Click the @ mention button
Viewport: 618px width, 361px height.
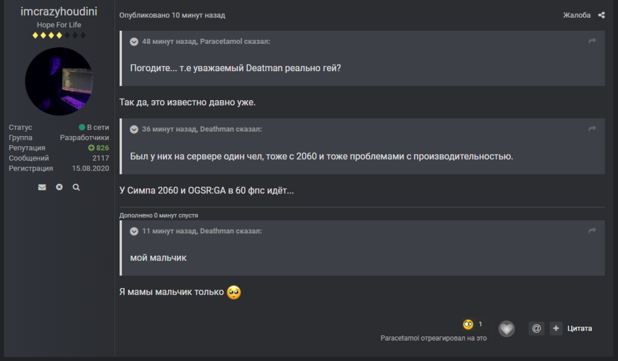pyautogui.click(x=536, y=329)
